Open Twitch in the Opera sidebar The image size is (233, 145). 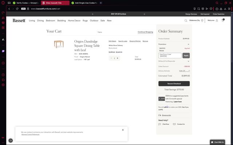click(x=3, y=51)
